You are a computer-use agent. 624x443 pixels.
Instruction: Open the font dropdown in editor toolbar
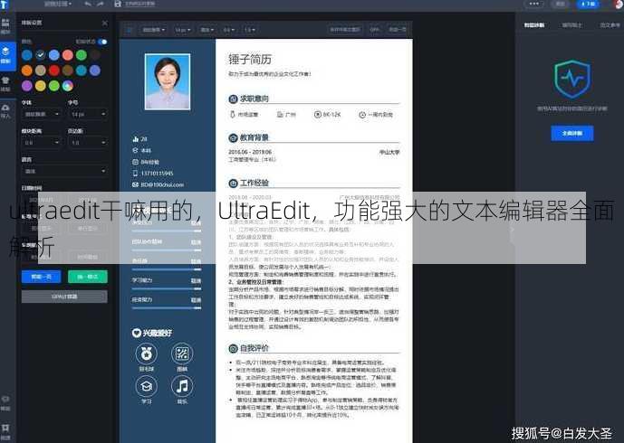tap(154, 30)
